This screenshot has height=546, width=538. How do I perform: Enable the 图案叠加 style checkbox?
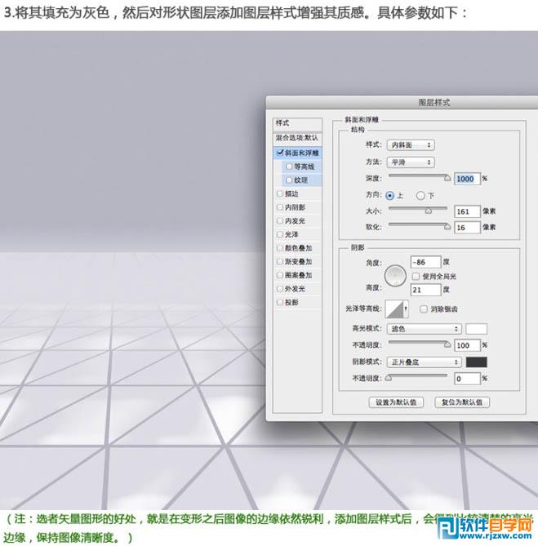(280, 275)
